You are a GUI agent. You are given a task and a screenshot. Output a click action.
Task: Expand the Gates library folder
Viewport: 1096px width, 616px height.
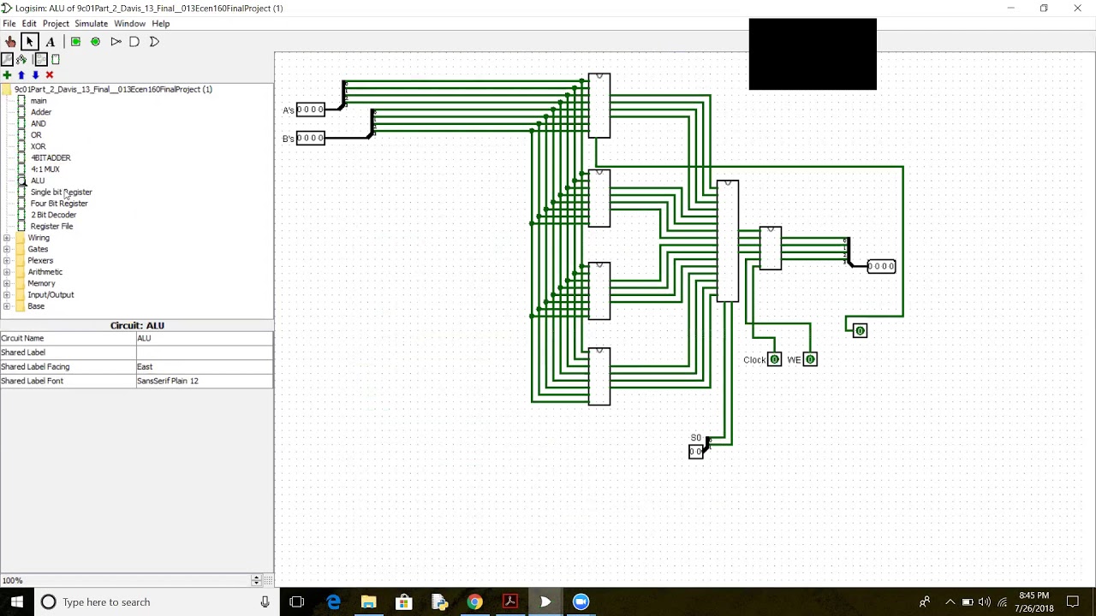click(7, 249)
